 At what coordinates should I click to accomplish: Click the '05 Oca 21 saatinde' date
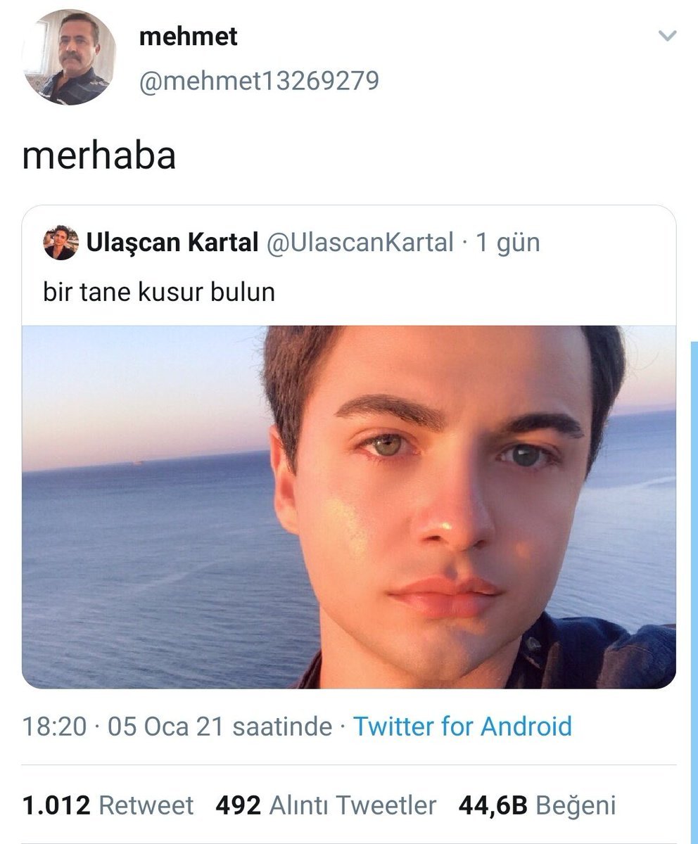click(x=219, y=726)
